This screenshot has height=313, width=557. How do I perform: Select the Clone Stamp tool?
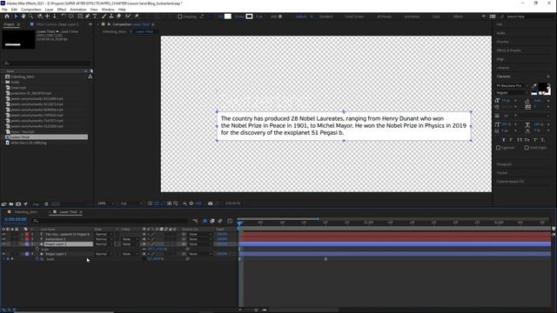click(111, 17)
